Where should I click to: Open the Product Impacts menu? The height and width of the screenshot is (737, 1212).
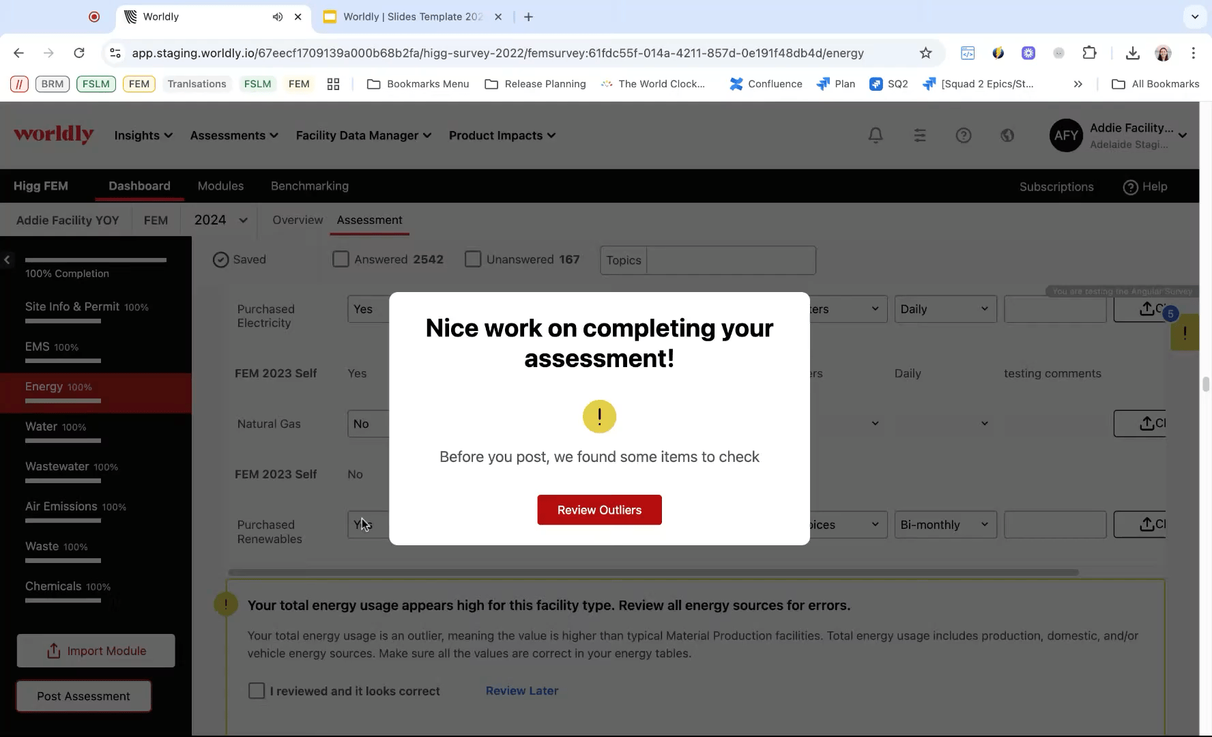[502, 135]
